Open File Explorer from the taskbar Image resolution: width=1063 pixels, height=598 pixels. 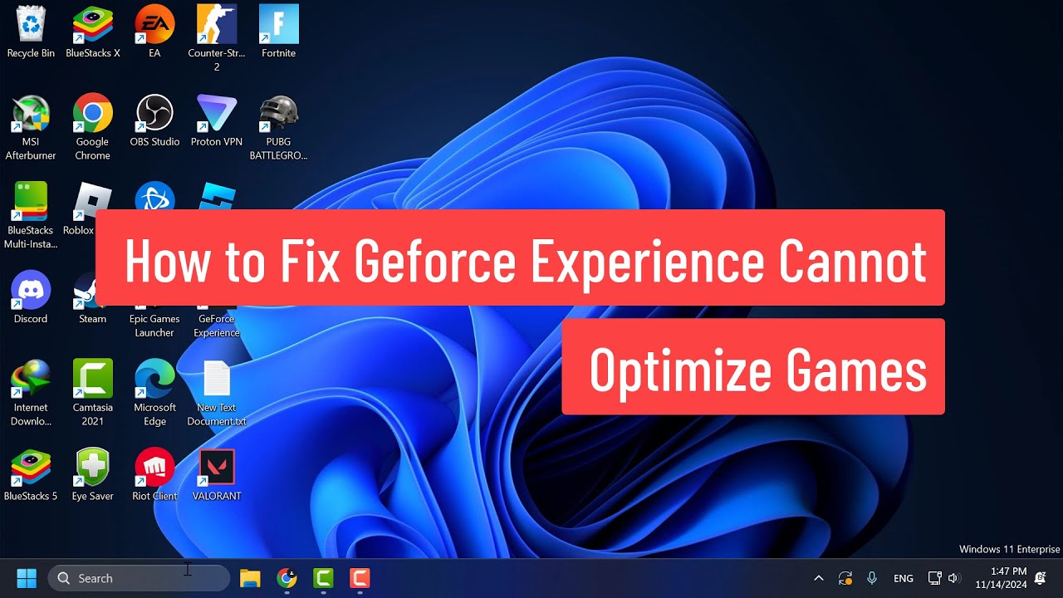click(x=250, y=578)
